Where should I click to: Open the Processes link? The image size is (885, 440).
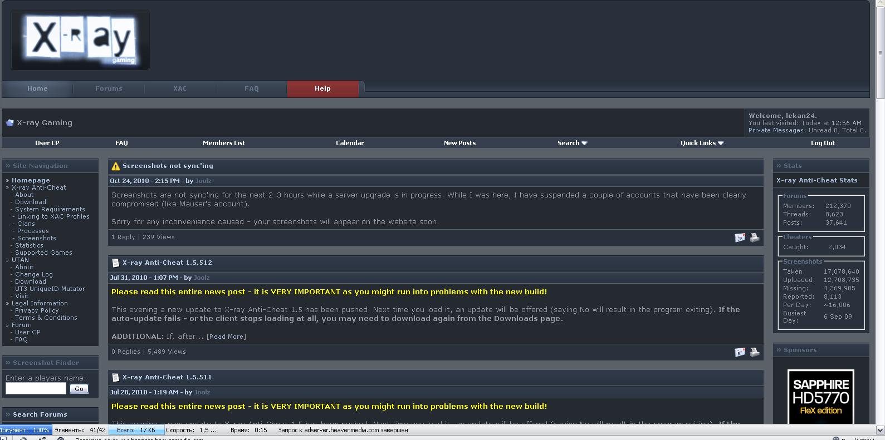(33, 231)
